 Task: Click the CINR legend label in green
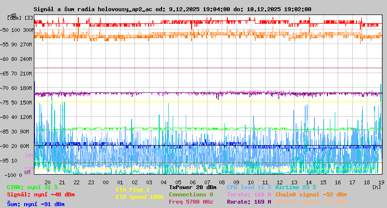pyautogui.click(x=32, y=187)
